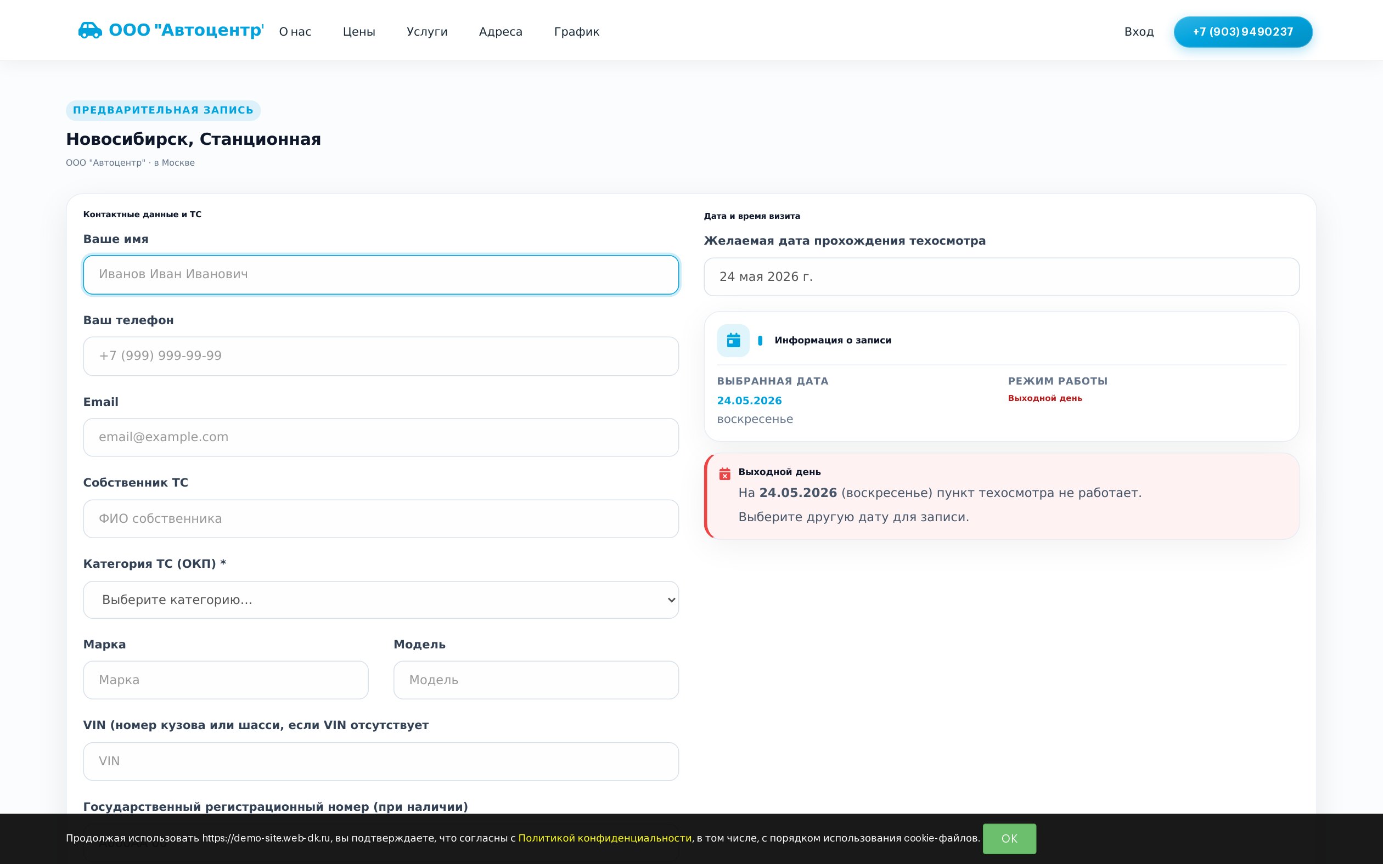
Task: Focus the Ваше имя input field
Action: (381, 275)
